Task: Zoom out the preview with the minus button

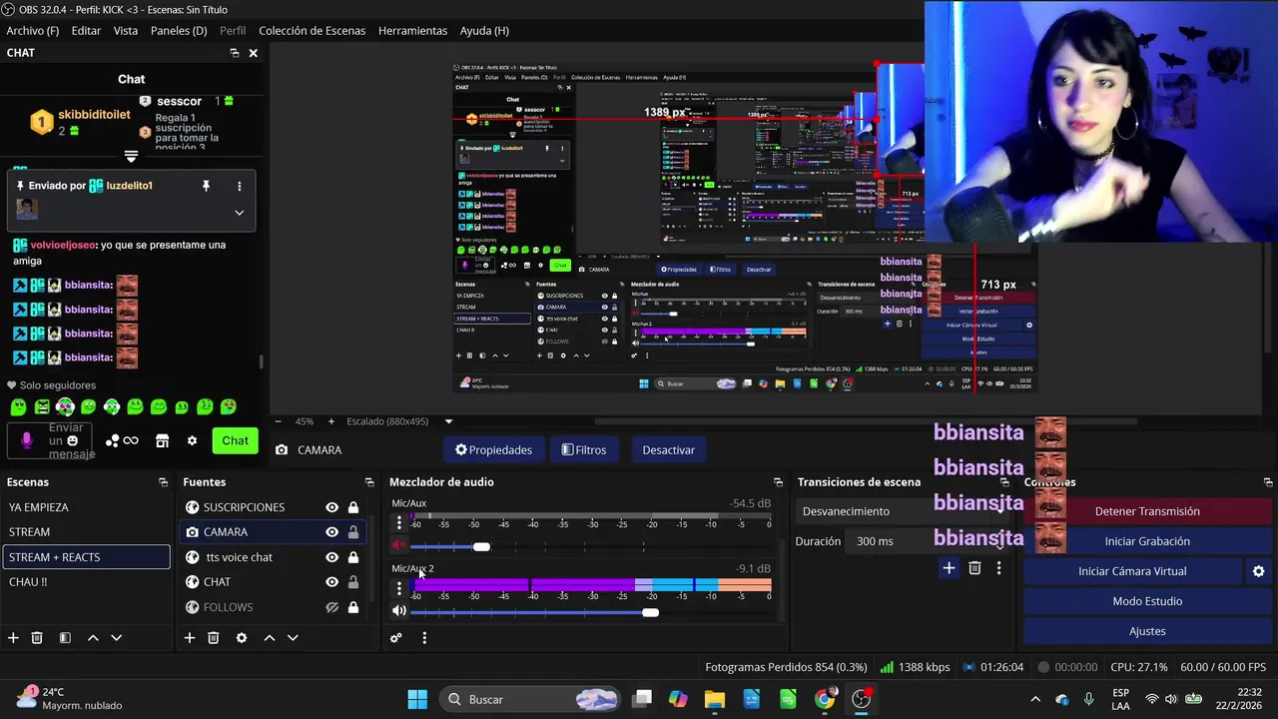Action: point(279,421)
